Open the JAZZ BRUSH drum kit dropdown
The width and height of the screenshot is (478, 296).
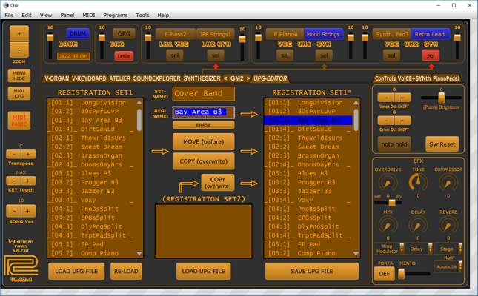coord(73,56)
